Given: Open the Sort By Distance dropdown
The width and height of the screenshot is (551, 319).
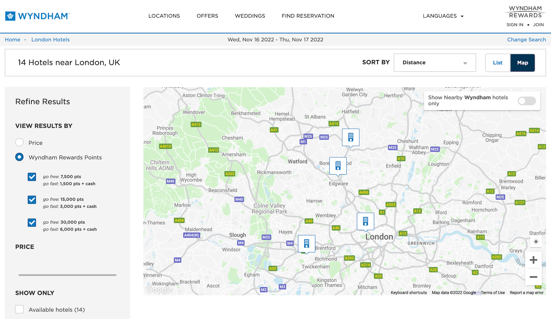Looking at the screenshot, I should tap(435, 62).
